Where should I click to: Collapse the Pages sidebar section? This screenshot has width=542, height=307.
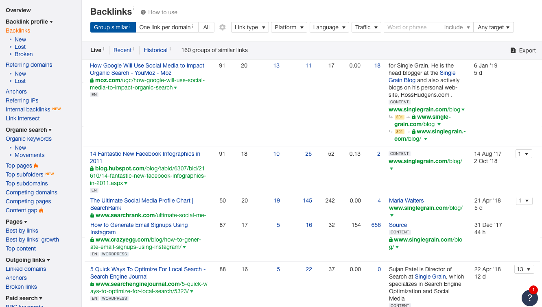(x=17, y=222)
